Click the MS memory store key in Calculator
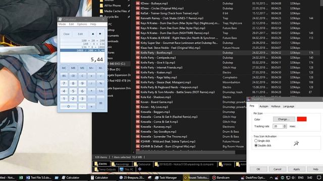This screenshot has width=323, height=181. point(82,68)
